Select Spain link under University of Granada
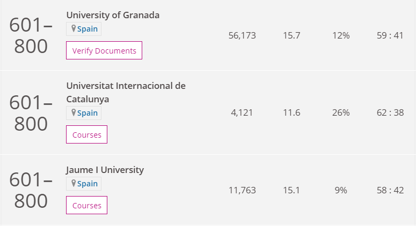416x226 pixels. coord(87,29)
